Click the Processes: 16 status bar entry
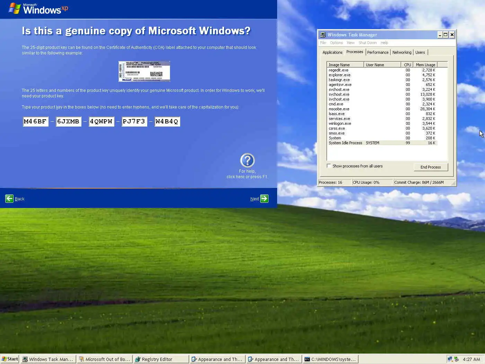485x364 pixels. 335,182
